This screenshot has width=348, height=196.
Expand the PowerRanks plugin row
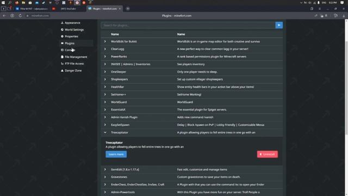105,57
